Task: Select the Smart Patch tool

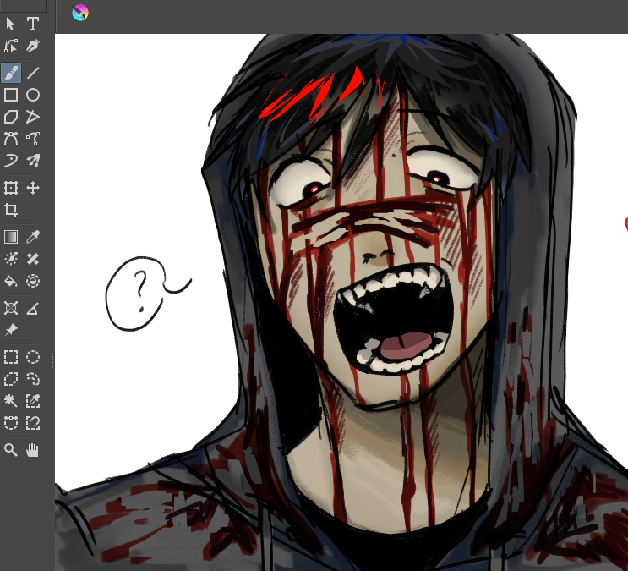Action: (x=33, y=259)
